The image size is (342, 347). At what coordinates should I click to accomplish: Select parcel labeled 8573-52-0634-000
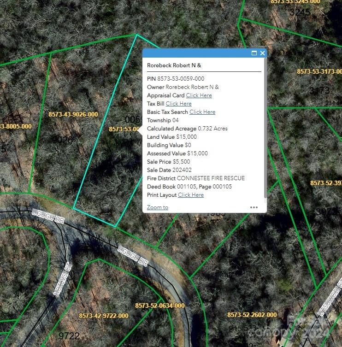tap(160, 306)
